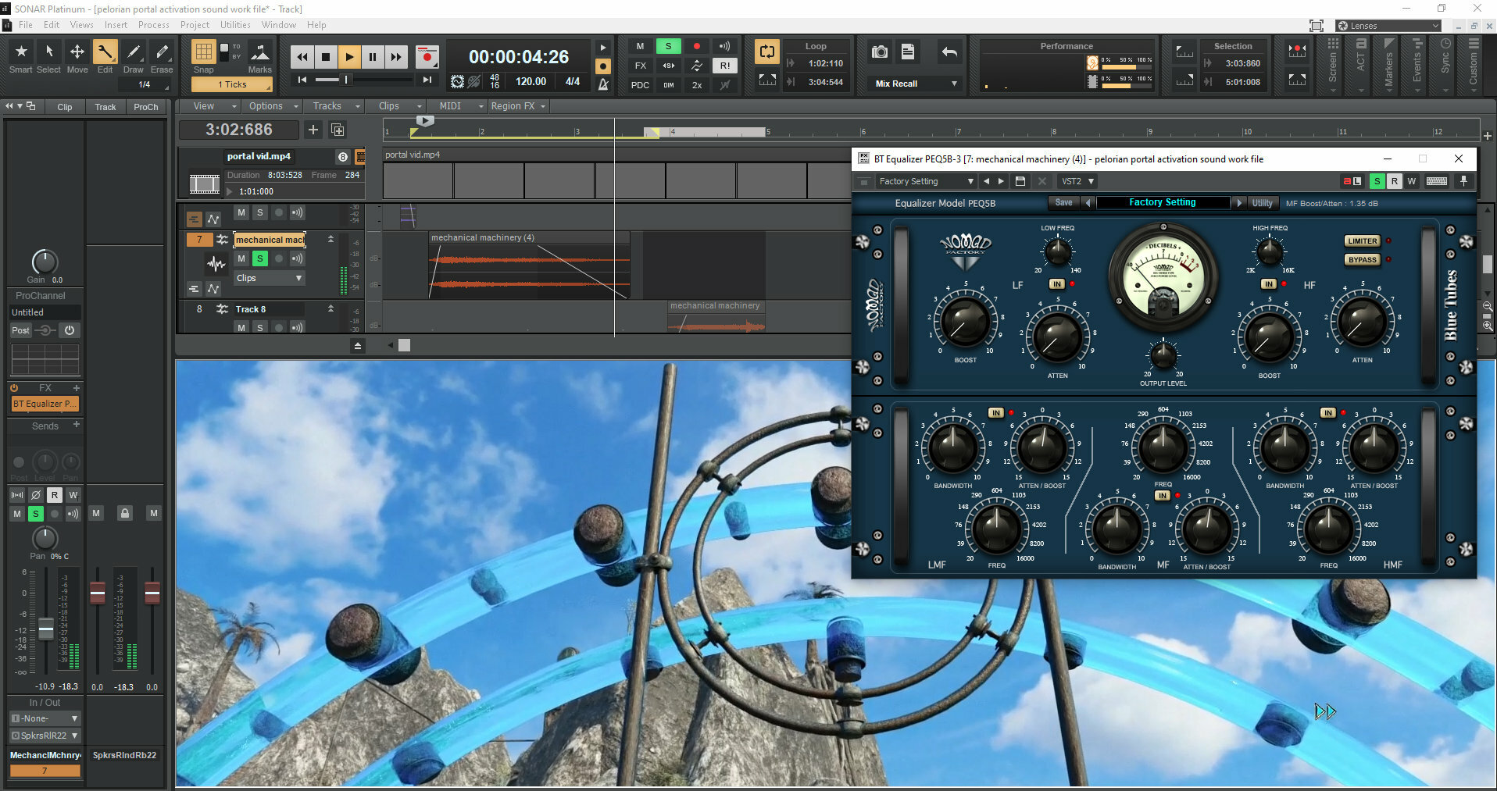
Task: Click the R! reset button in Mix module
Action: pos(725,66)
